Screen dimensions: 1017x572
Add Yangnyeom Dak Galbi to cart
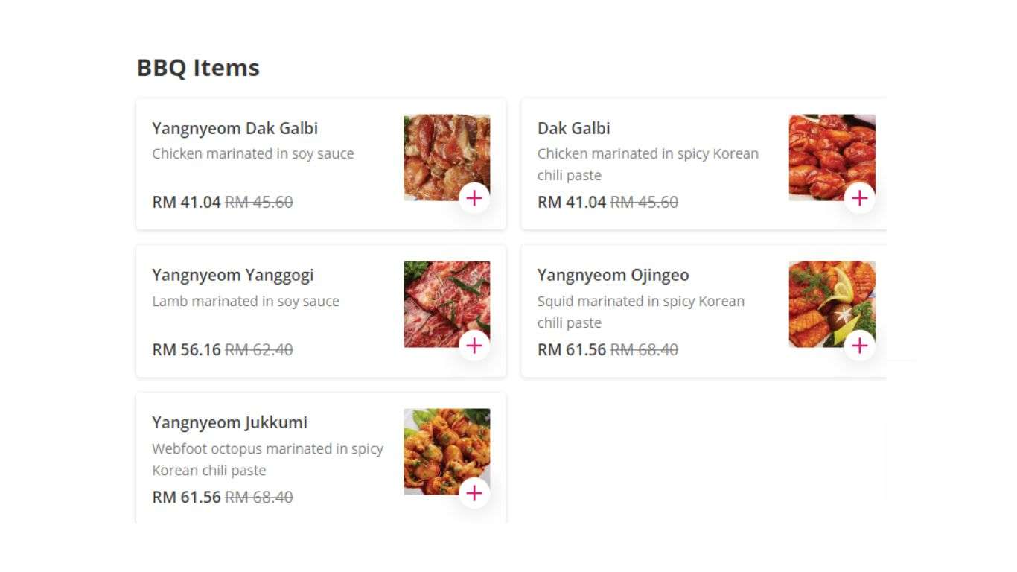(475, 198)
